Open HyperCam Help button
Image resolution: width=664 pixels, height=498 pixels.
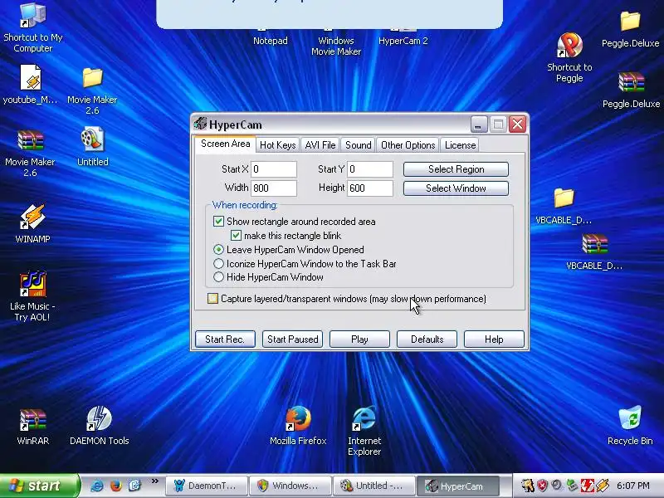(x=494, y=339)
